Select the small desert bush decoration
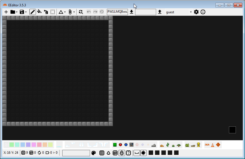245x159 pixels. point(173,145)
